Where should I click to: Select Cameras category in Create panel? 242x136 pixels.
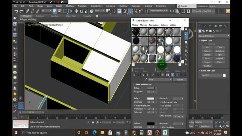(210, 31)
